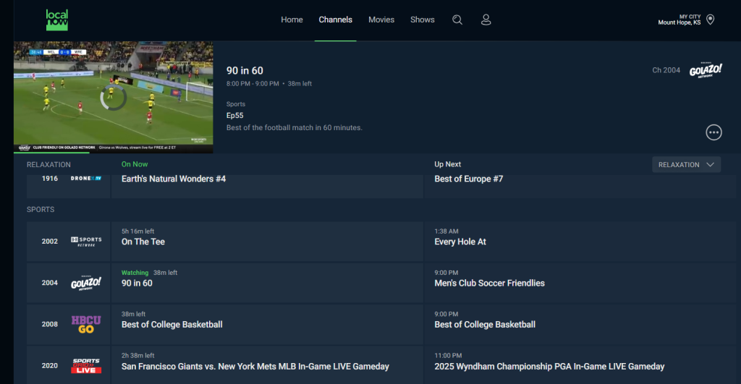Open the search magnifier icon
Viewport: 741px width, 384px height.
[x=457, y=20]
